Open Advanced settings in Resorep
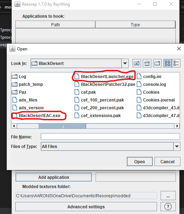 point(86,207)
